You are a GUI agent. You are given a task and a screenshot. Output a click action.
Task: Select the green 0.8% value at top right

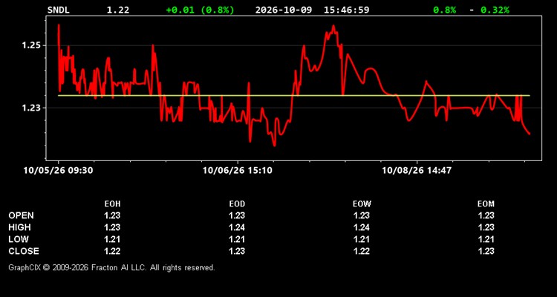point(444,10)
